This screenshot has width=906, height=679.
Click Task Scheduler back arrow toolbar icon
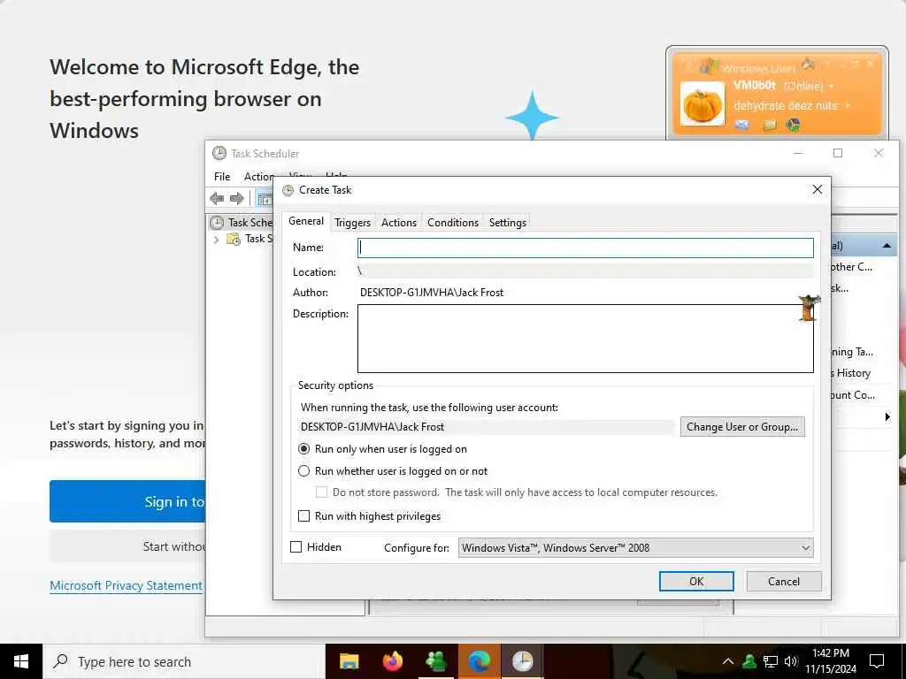218,199
